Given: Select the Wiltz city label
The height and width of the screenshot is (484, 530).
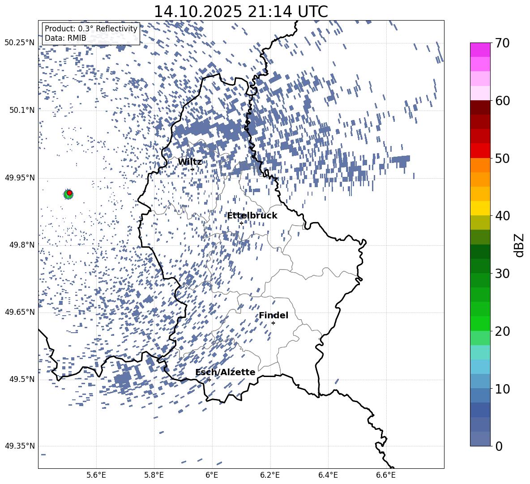Looking at the screenshot, I should (190, 162).
